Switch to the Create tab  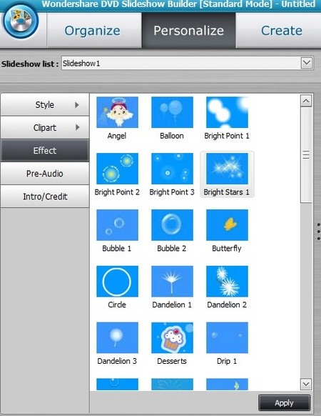click(x=281, y=31)
